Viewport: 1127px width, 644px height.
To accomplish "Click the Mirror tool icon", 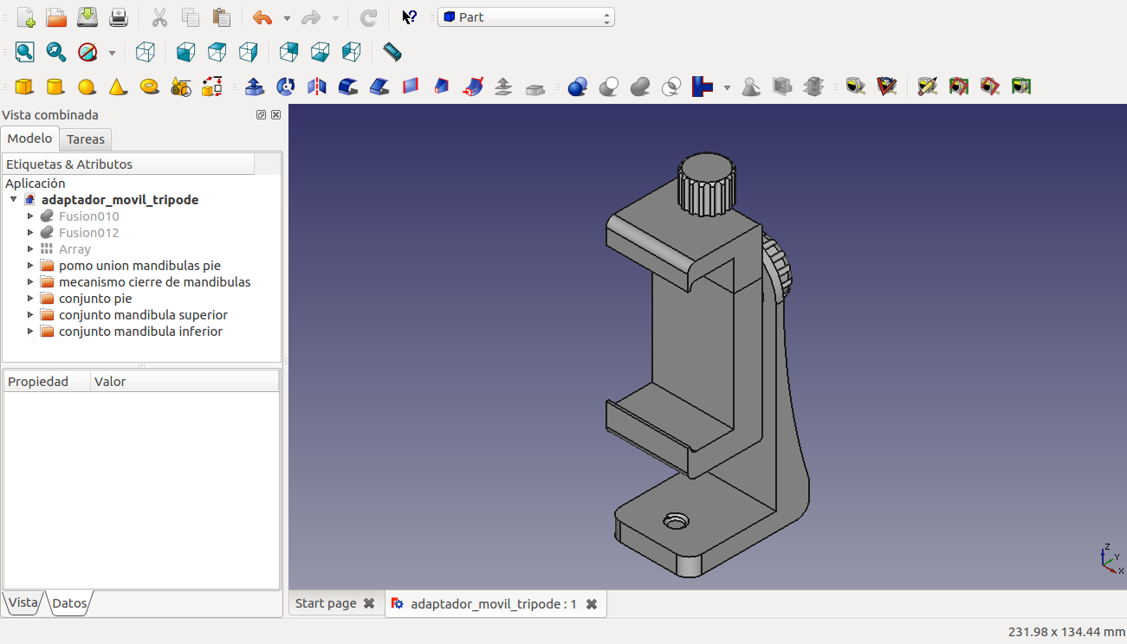I will point(317,87).
